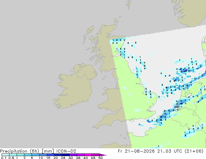The height and width of the screenshot is (159, 206).
Task: Click the 35–40 mm legend swatch
Action: coord(80,155)
